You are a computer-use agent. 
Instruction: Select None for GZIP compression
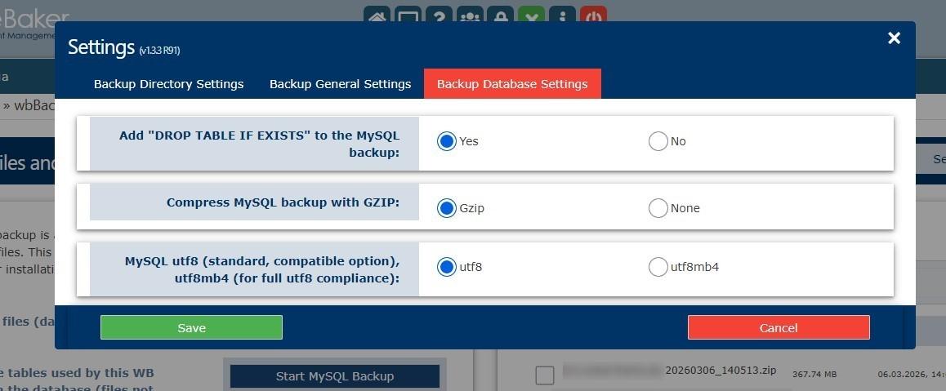[658, 208]
